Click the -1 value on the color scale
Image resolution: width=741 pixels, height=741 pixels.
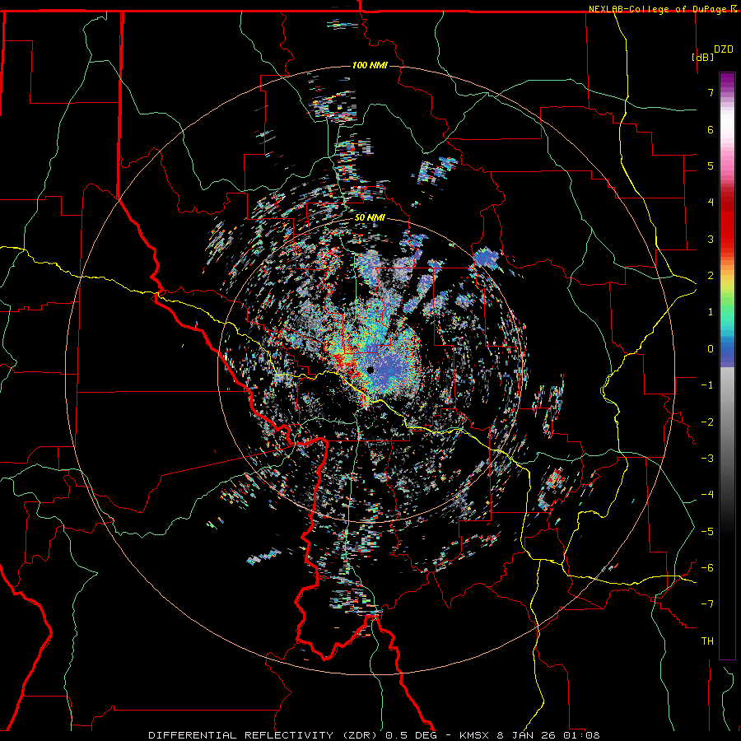tap(707, 385)
